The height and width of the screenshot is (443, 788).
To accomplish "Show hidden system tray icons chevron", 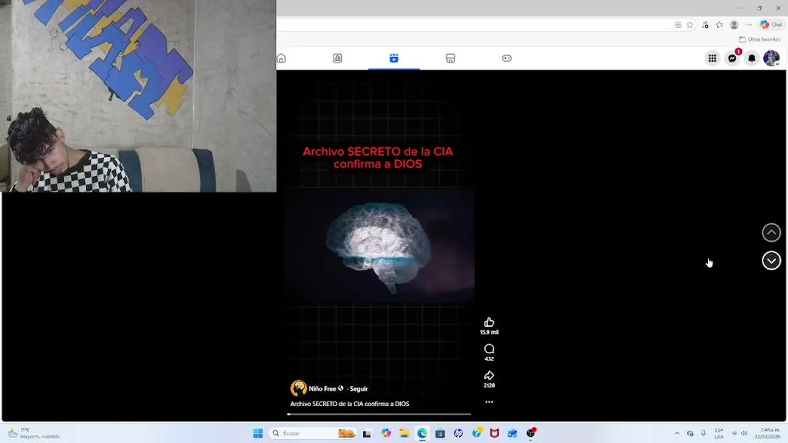I will click(x=677, y=433).
